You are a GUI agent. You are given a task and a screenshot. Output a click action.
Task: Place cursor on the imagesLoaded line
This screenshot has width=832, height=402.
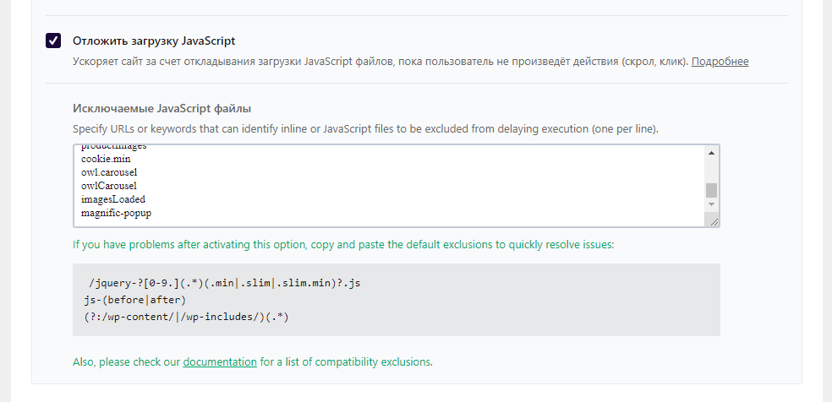[113, 199]
